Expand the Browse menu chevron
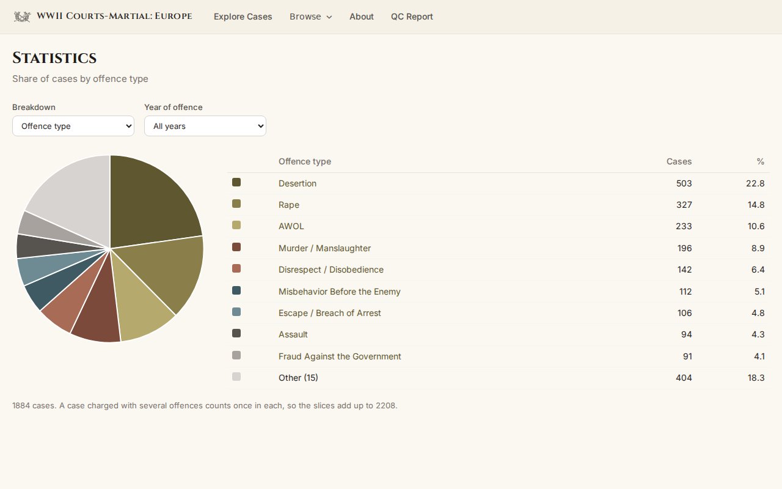782x489 pixels. coord(329,17)
